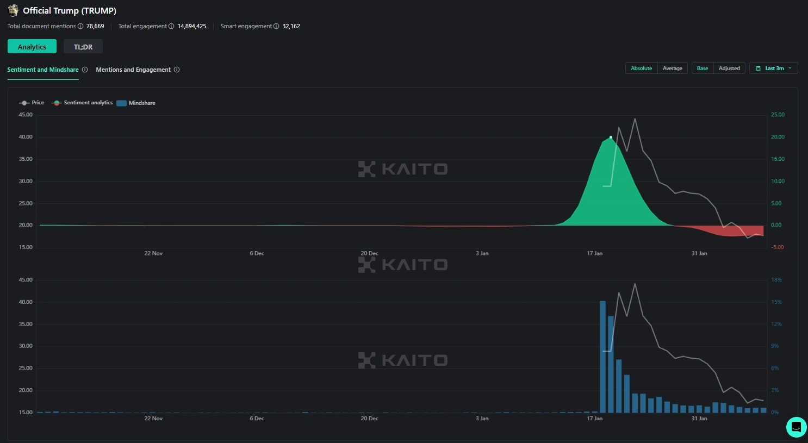Open the Mentions and Engagement tab
This screenshot has height=443, width=808.
133,70
